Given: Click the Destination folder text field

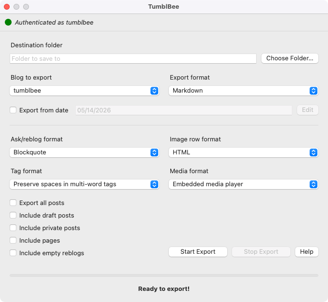Looking at the screenshot, I should point(133,58).
